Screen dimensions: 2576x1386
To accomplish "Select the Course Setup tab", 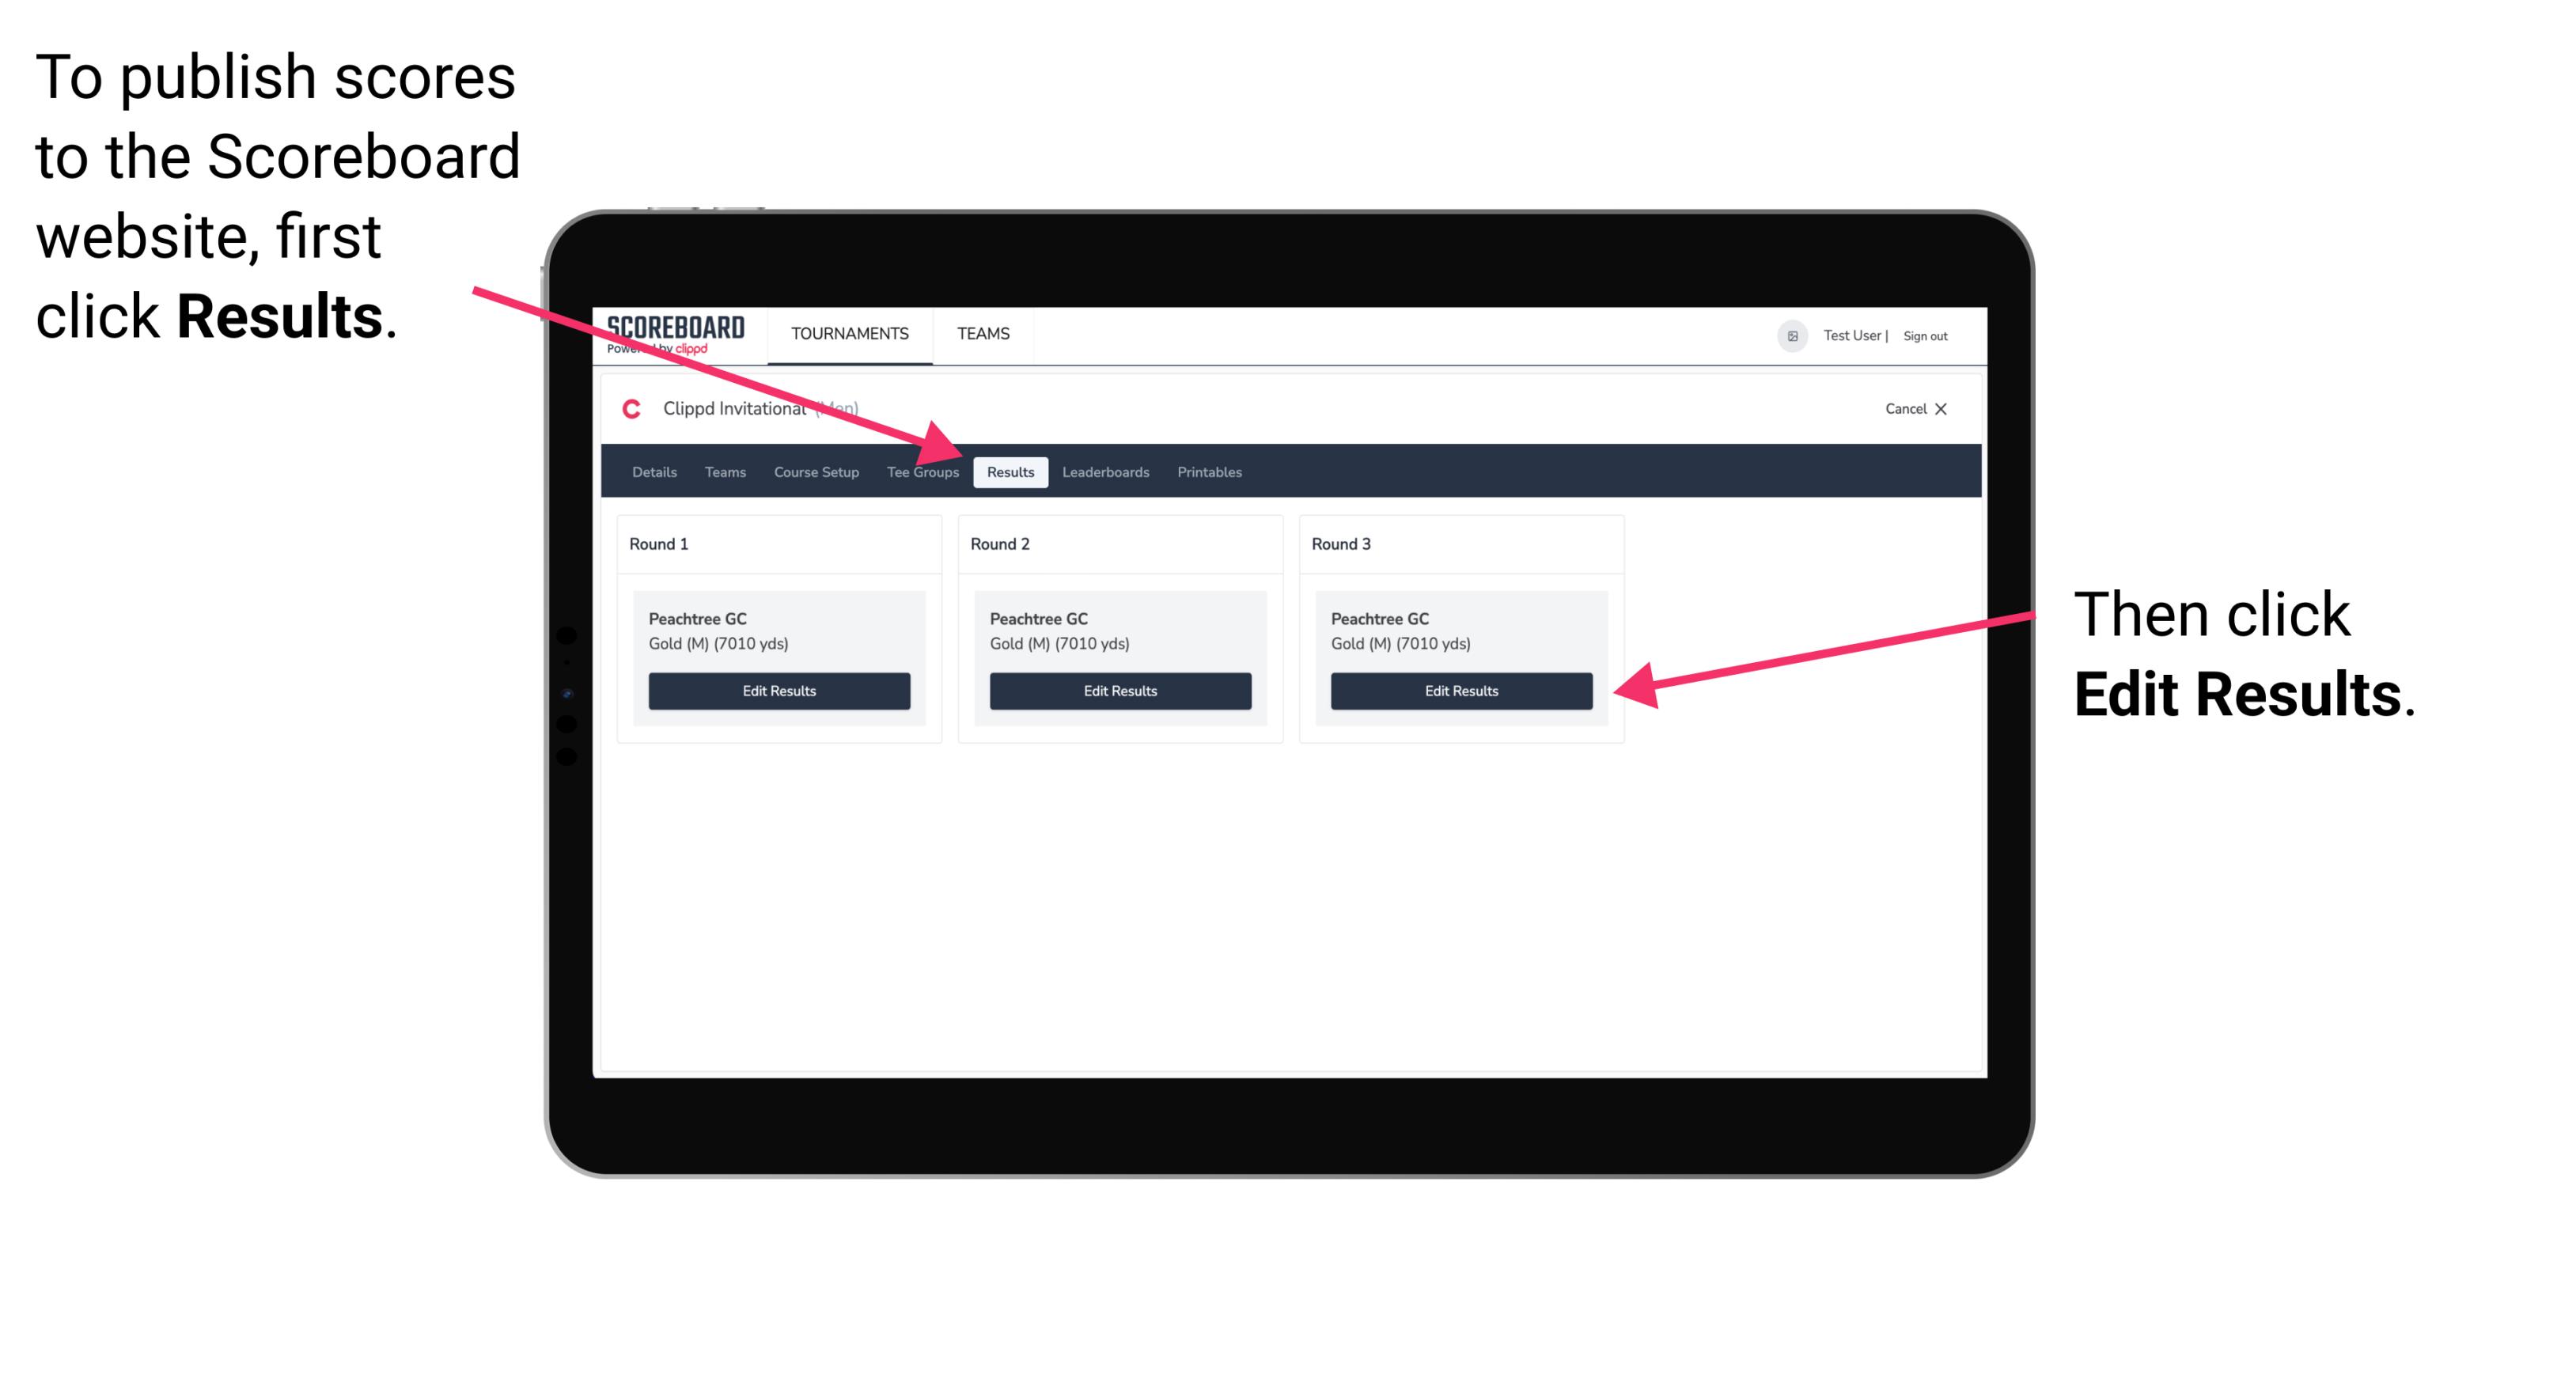I will [816, 471].
